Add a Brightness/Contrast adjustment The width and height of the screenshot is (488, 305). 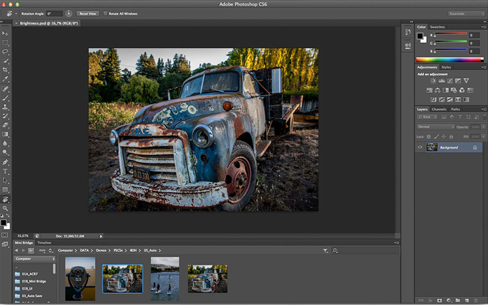pos(433,81)
